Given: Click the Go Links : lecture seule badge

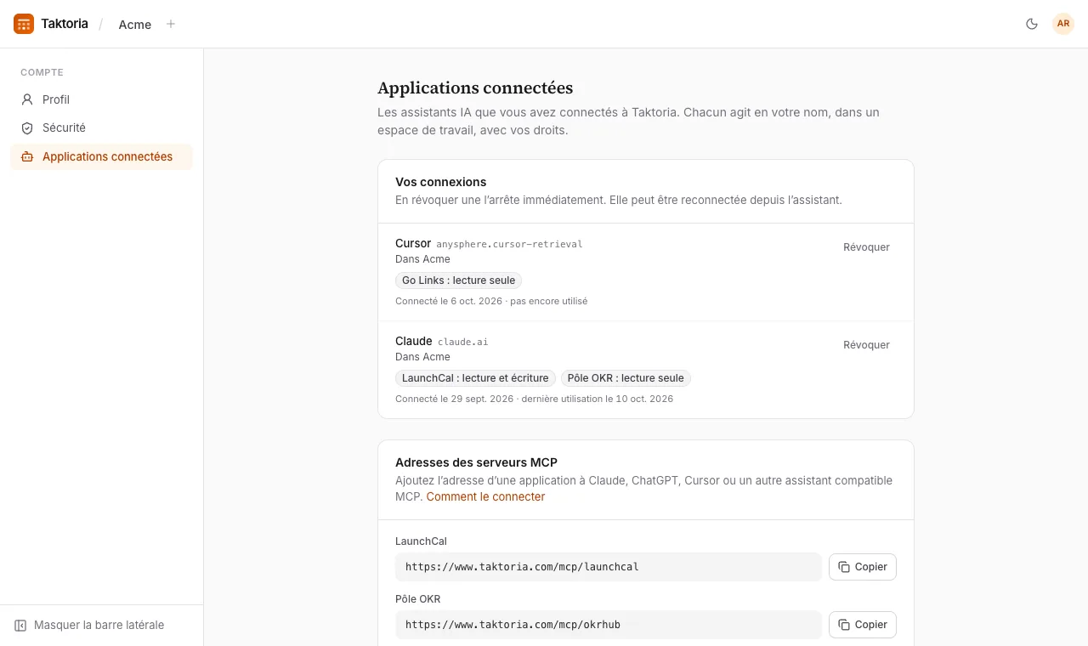Looking at the screenshot, I should (x=458, y=280).
